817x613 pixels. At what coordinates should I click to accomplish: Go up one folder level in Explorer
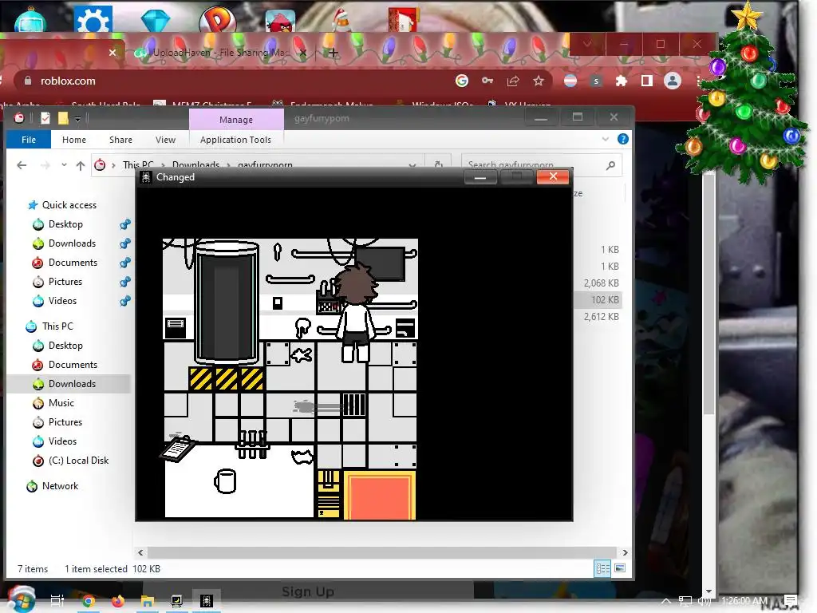coord(81,165)
